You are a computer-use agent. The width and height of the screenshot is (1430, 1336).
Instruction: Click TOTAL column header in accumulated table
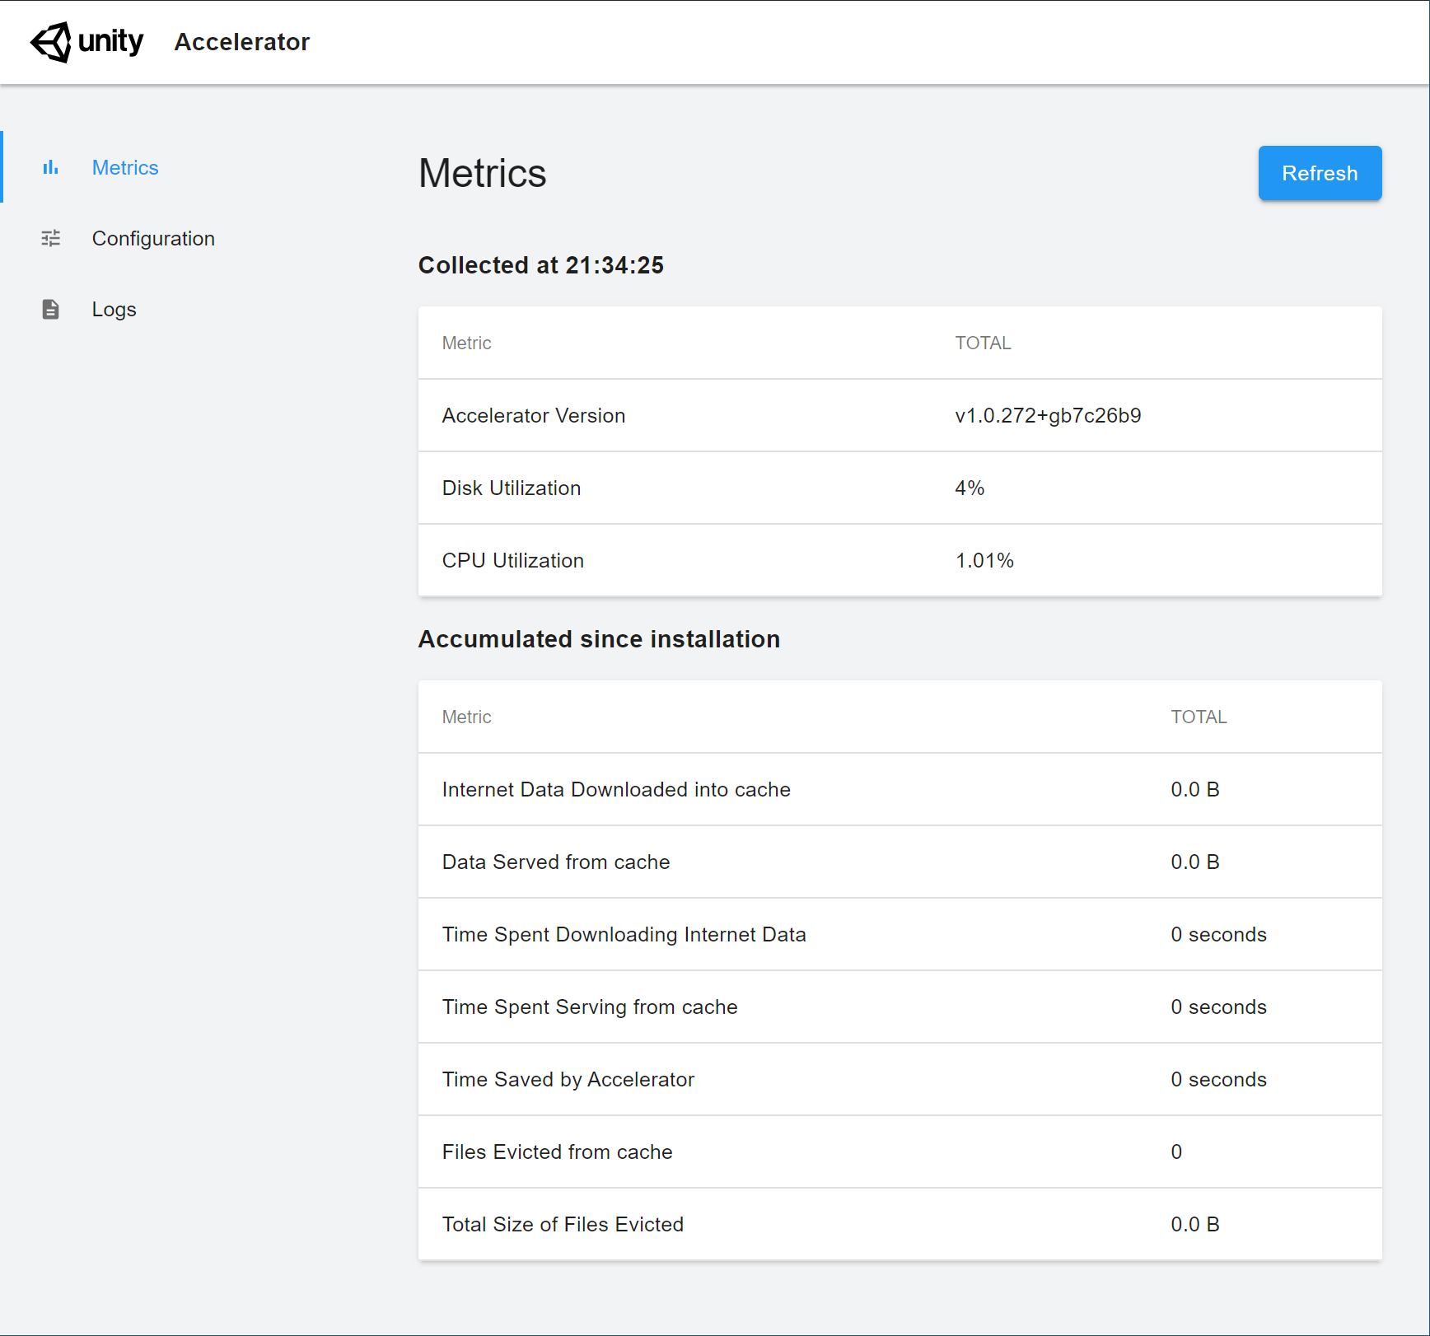(1199, 717)
